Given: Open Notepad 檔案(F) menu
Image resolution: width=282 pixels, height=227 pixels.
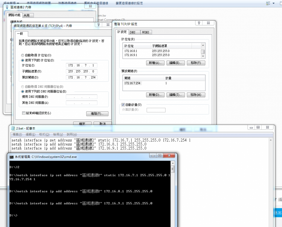Looking at the screenshot, I should click(17, 135).
